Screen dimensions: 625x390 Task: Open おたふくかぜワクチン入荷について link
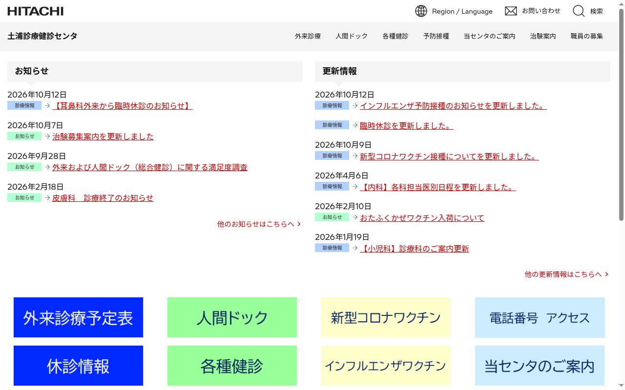coord(422,218)
